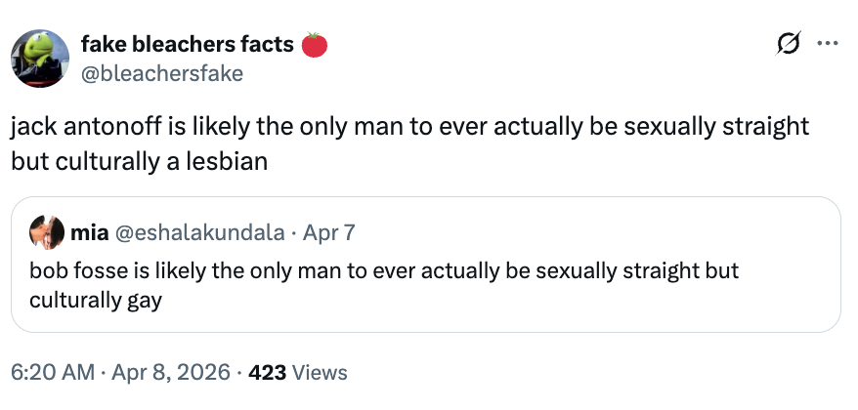Click the dot separator before Apr 7
Screen dimensions: 858x410
click(x=293, y=233)
